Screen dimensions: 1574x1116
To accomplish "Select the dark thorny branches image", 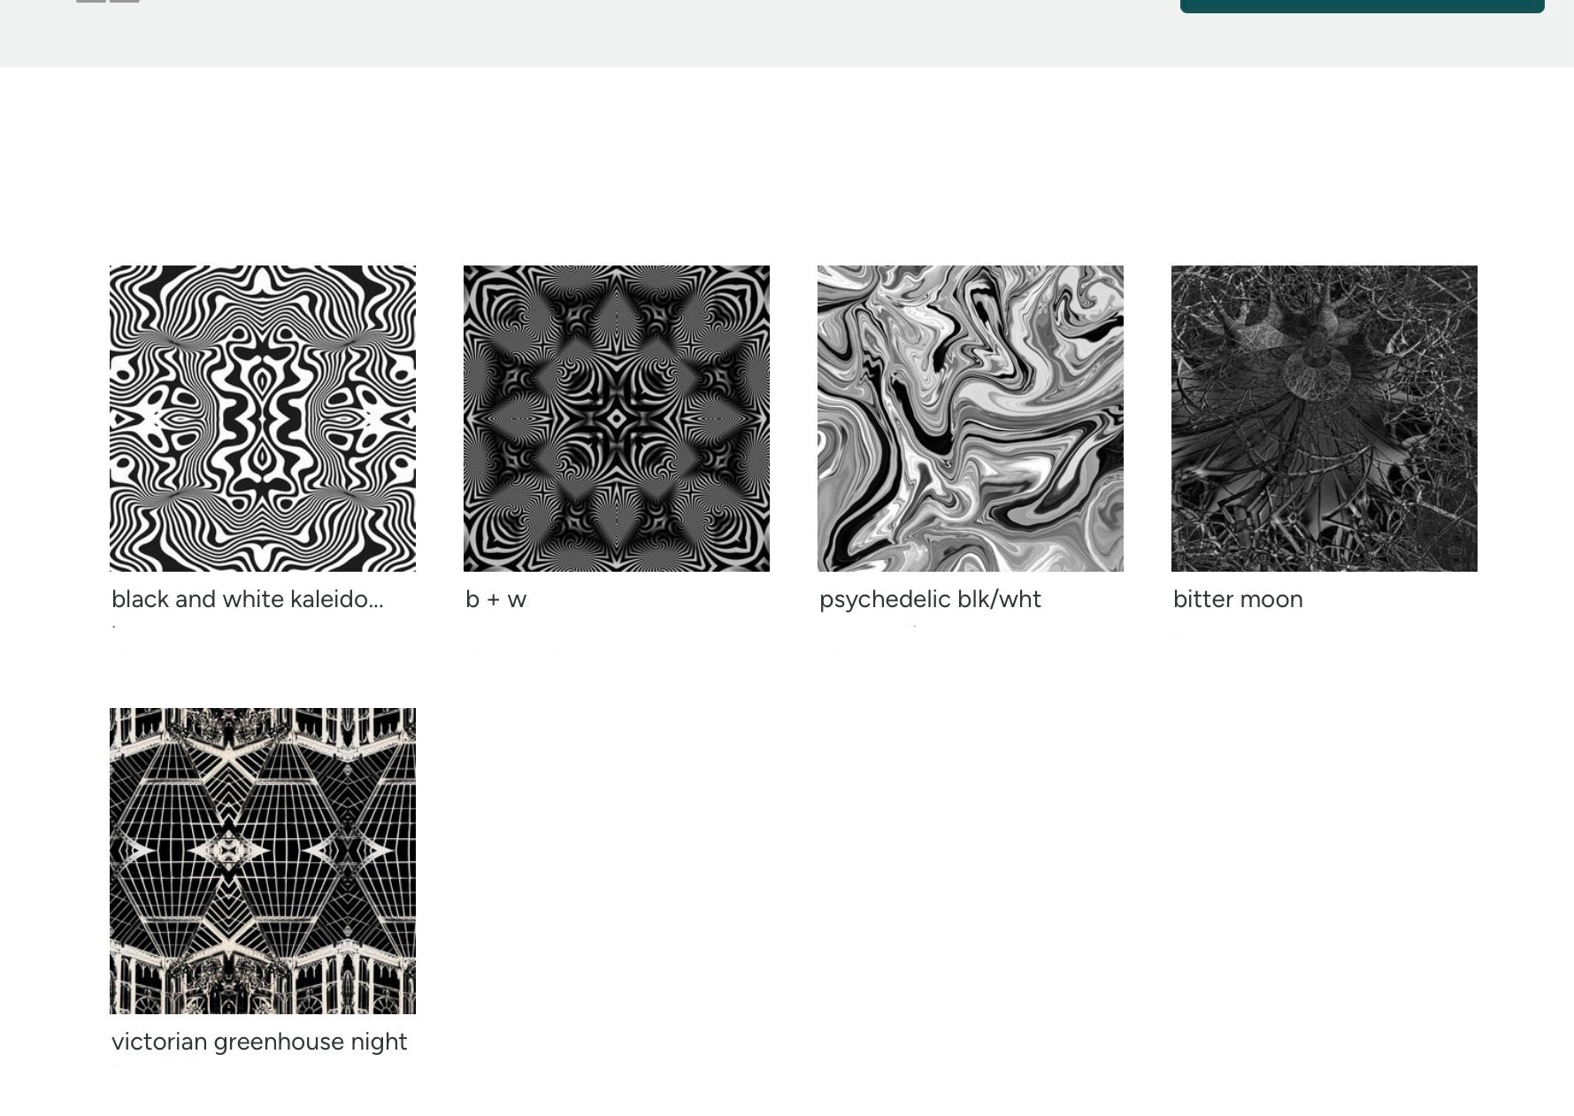I will [1324, 419].
